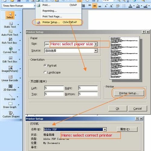This screenshot has height=151, width=151.
Task: Confirm with the Ok button
Action: 118,108
